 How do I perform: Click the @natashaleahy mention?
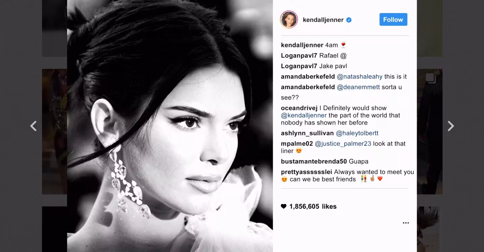point(360,77)
